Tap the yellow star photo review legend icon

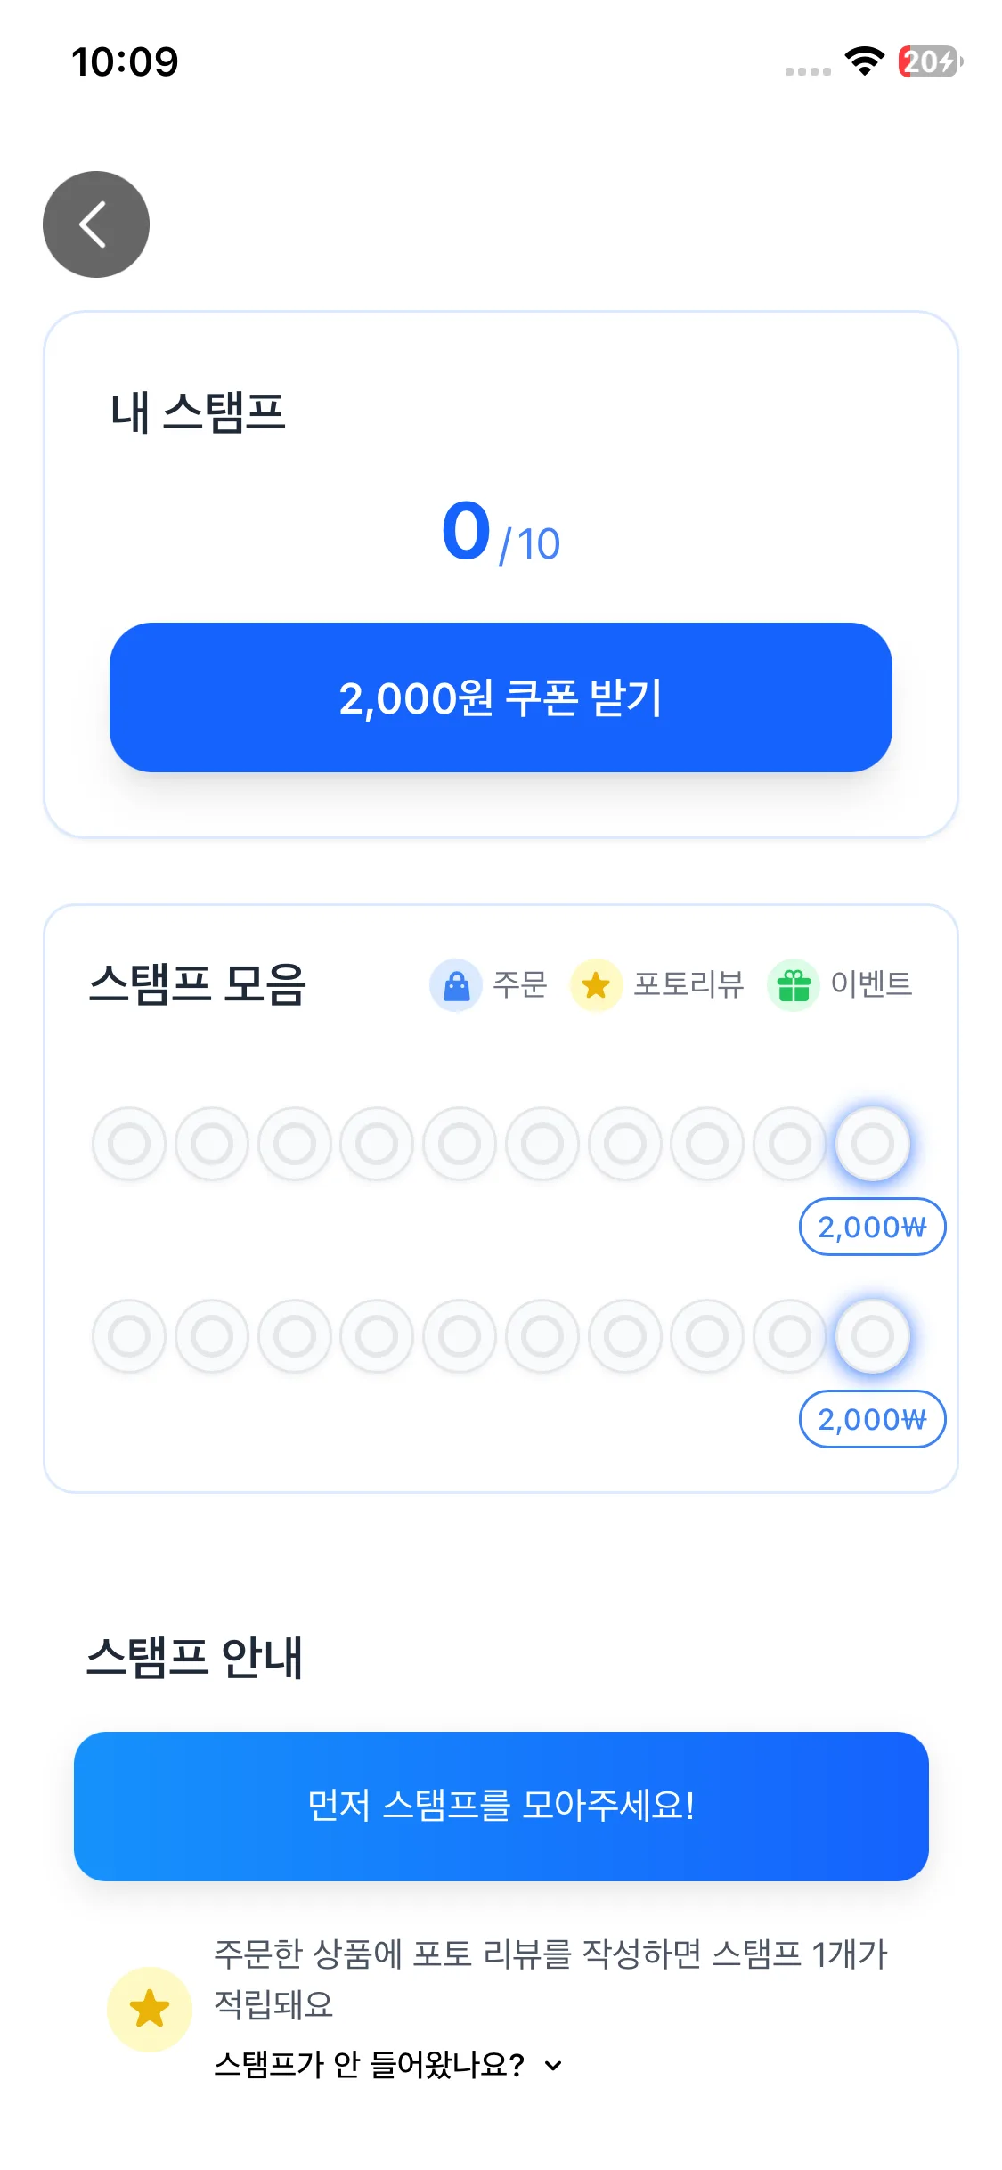click(x=596, y=985)
